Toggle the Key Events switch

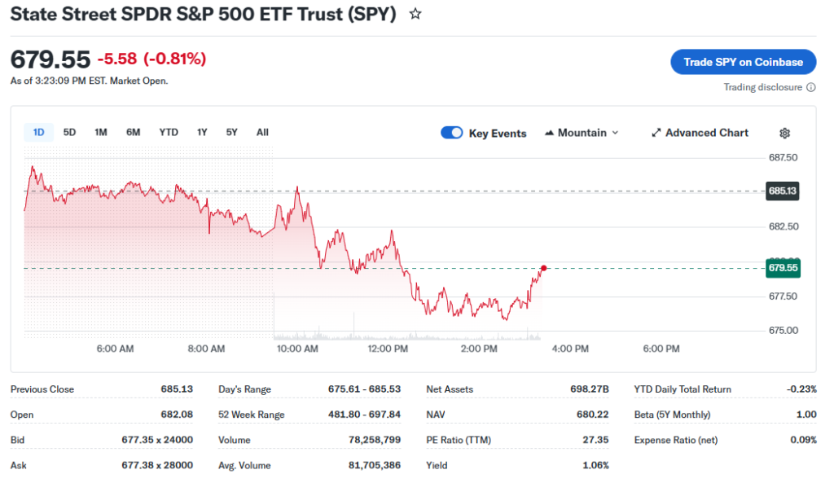point(452,133)
